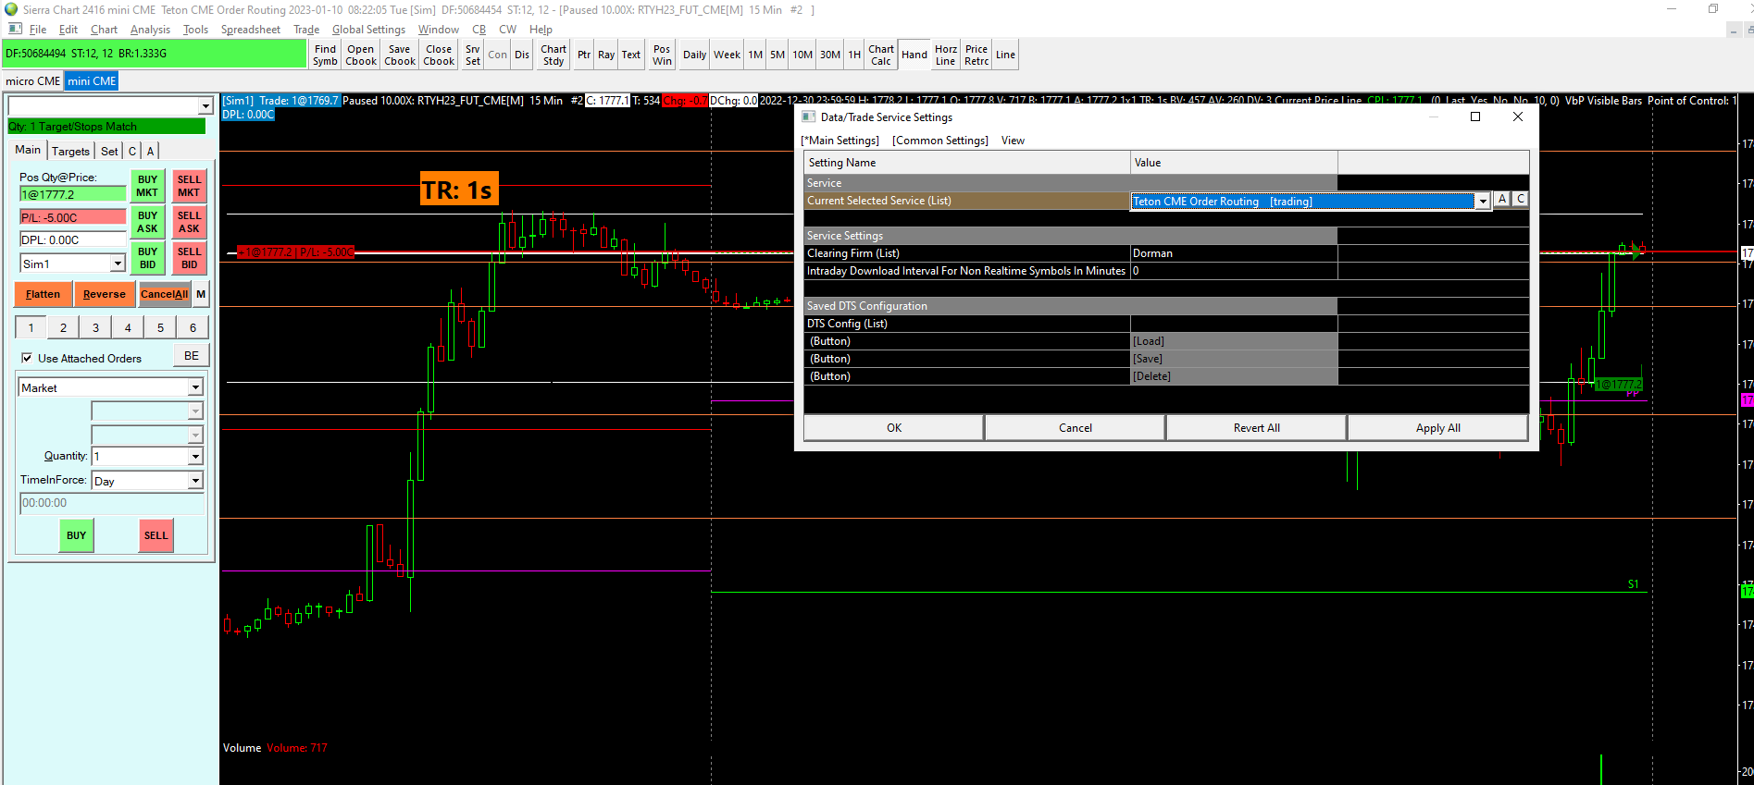Open the Market order type dropdown
Viewport: 1754px width, 785px height.
click(195, 387)
